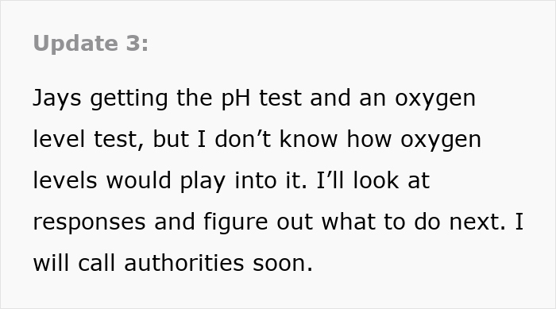Click the word 'authorities' in the last line

pos(184,263)
